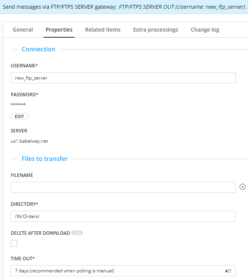Click the Edit password button

tap(19, 116)
